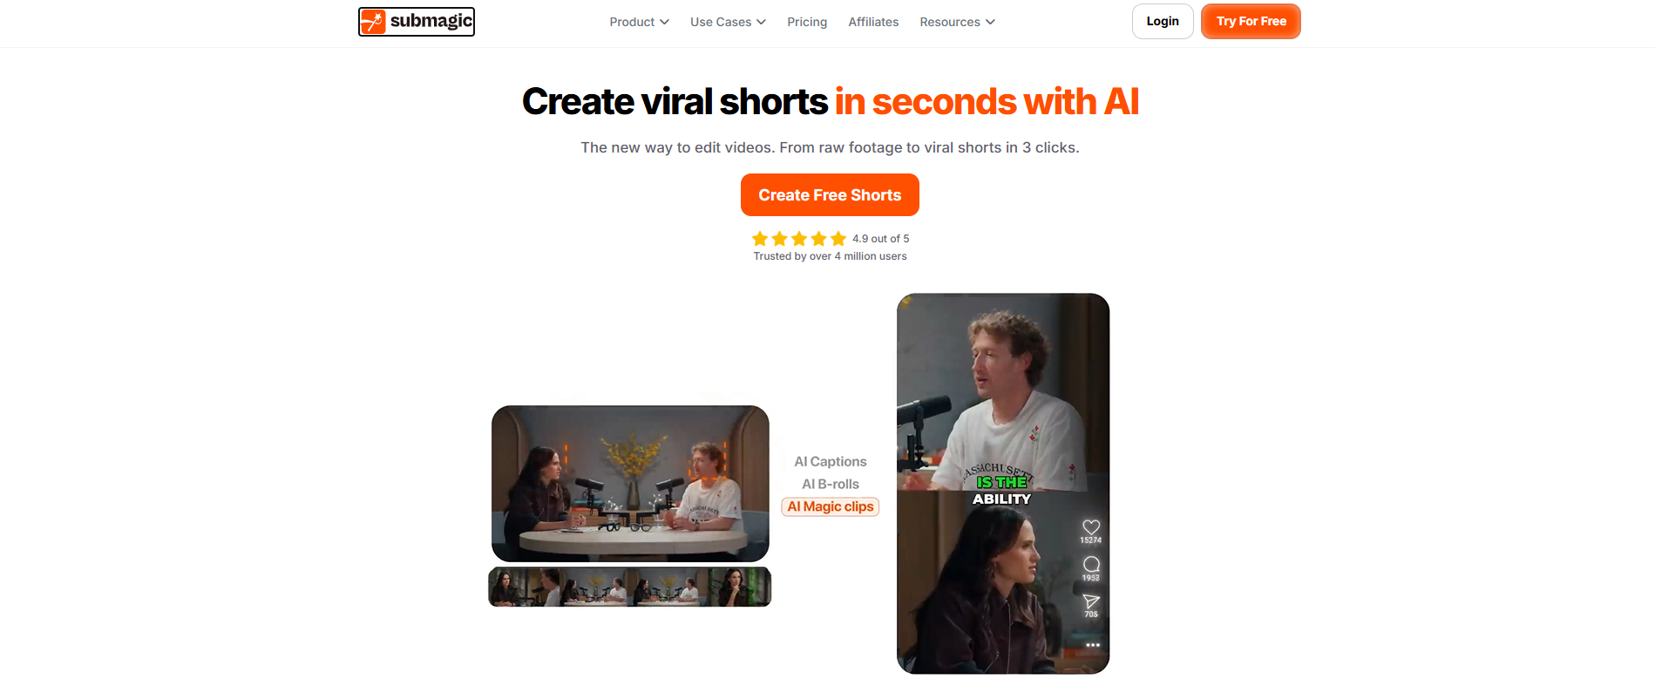1655x693 pixels.
Task: Click the Create Free Shorts button
Action: click(x=830, y=195)
